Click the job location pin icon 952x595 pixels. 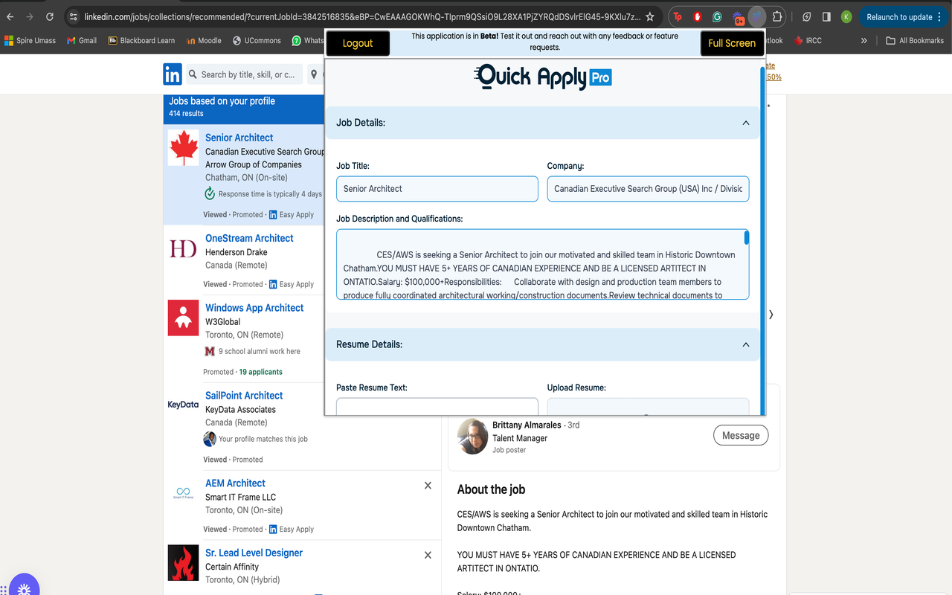[x=314, y=74]
